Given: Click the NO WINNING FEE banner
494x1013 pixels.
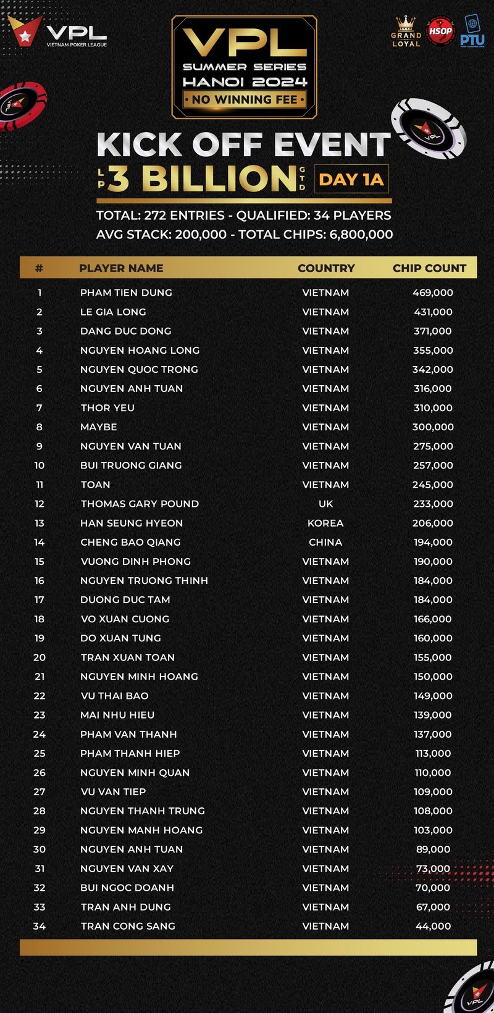Looking at the screenshot, I should [x=245, y=99].
